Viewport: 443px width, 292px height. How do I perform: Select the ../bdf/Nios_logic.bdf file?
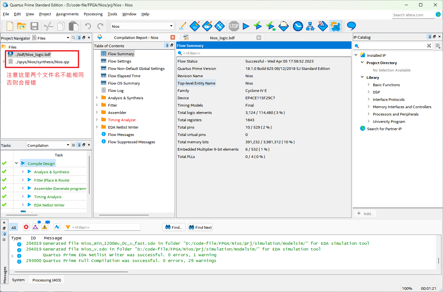coord(33,54)
